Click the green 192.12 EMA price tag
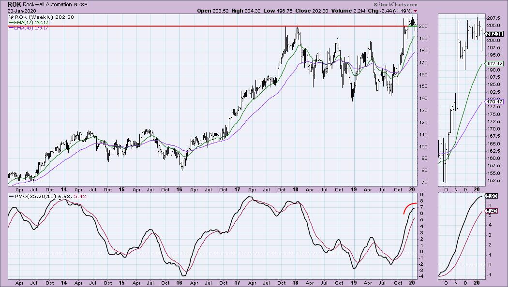This screenshot has height=287, width=508. point(494,63)
